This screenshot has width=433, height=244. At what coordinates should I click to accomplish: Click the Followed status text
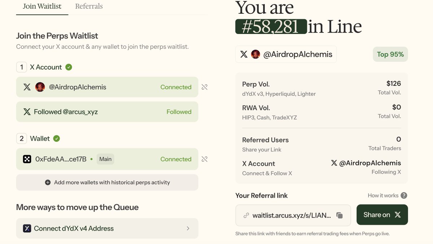tap(179, 112)
